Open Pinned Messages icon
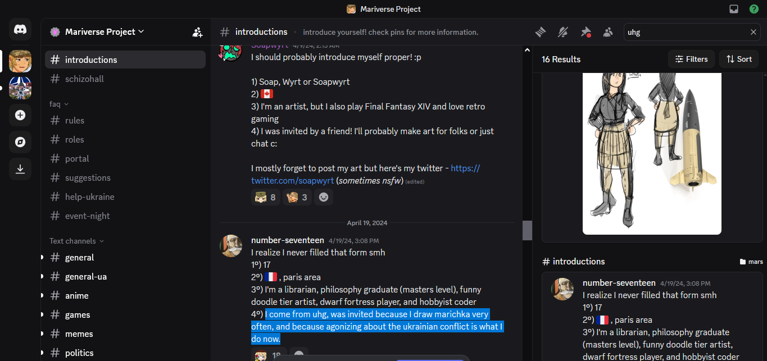 (586, 32)
